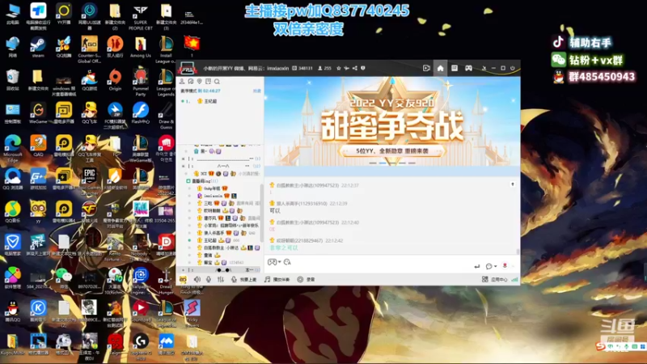This screenshot has width=647, height=364.
Task: Click the font style icon in chat input
Action: tap(288, 262)
